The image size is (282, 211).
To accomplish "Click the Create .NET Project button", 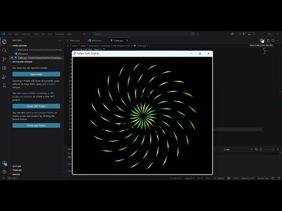I will tap(36, 106).
